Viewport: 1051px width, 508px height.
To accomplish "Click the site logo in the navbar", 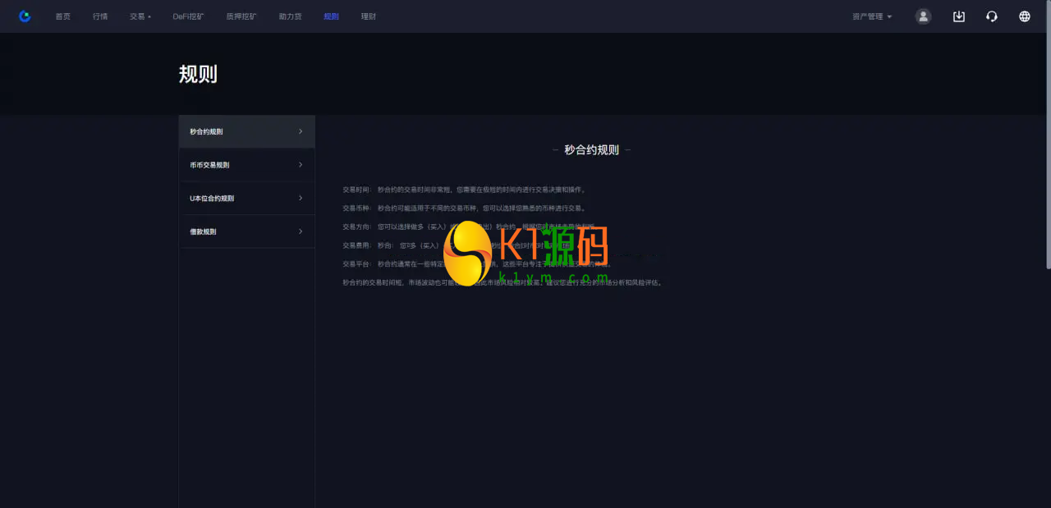I will pos(25,16).
